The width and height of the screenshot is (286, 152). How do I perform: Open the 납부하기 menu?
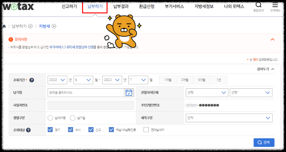[x=95, y=7]
